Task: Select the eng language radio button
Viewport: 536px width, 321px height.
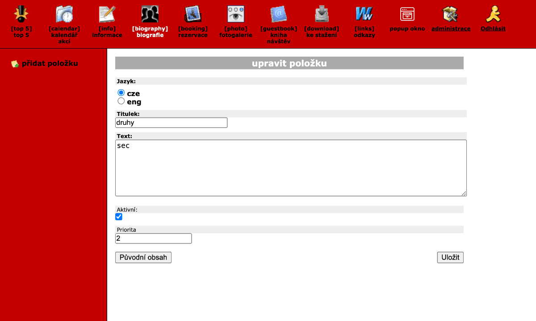Action: pyautogui.click(x=121, y=101)
